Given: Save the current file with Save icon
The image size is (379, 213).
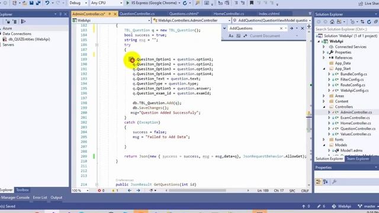Looking at the screenshot, I should coord(31,3).
